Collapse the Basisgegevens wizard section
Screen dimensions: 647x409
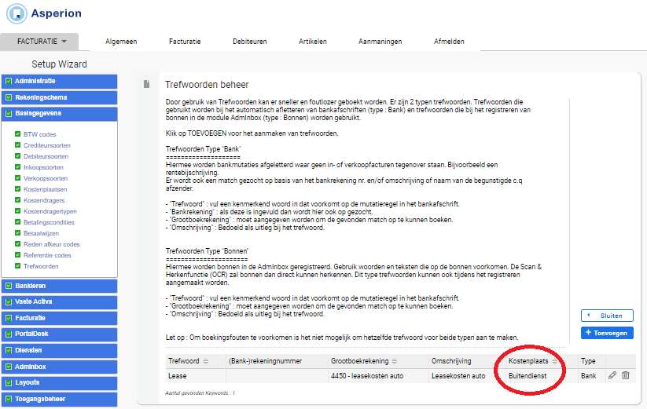pyautogui.click(x=60, y=114)
